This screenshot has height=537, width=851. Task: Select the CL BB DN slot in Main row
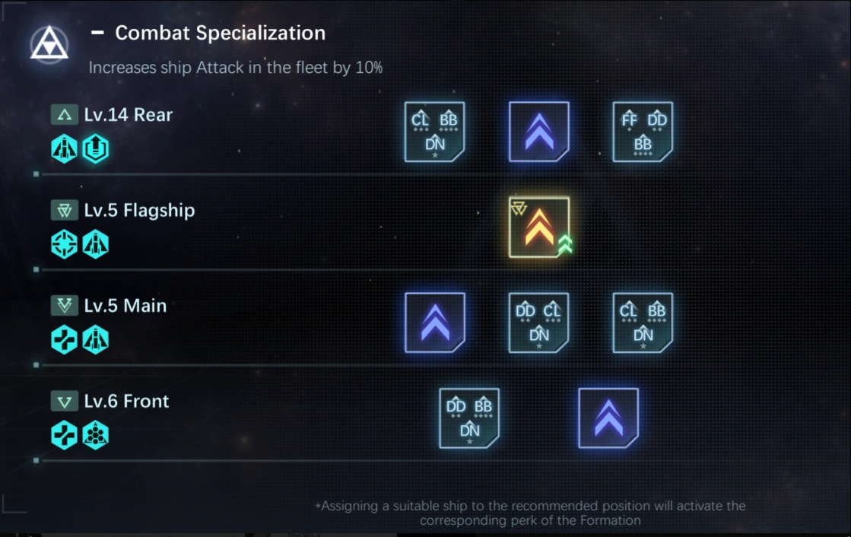click(643, 323)
